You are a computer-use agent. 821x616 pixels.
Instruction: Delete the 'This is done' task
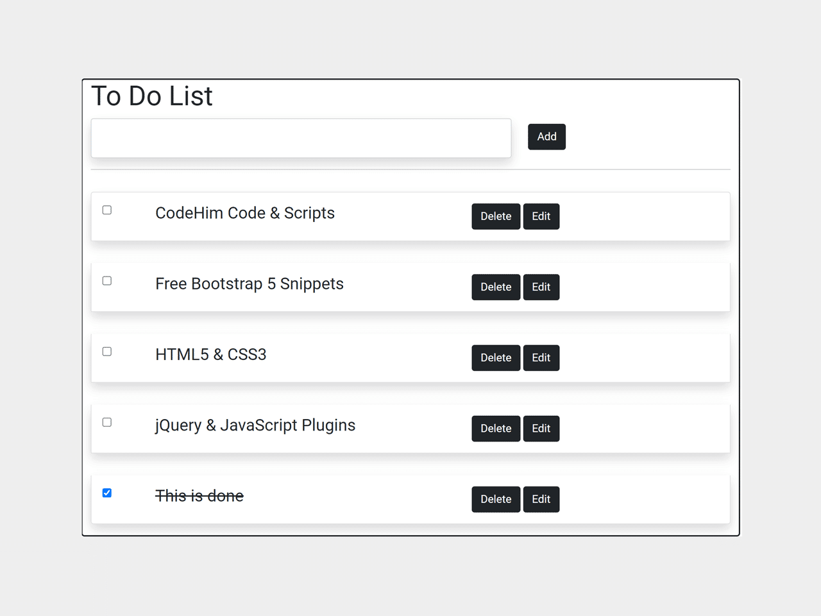click(495, 499)
